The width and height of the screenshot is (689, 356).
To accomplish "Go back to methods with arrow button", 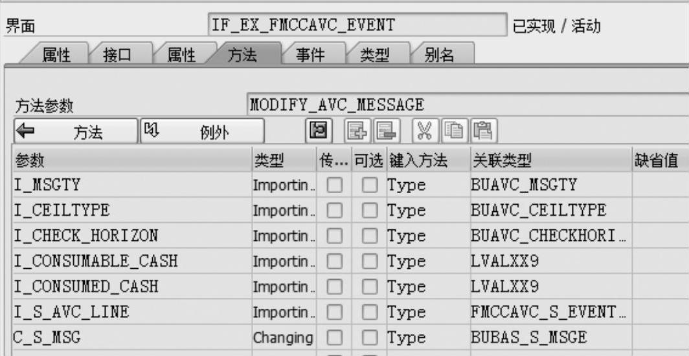I will coord(74,132).
